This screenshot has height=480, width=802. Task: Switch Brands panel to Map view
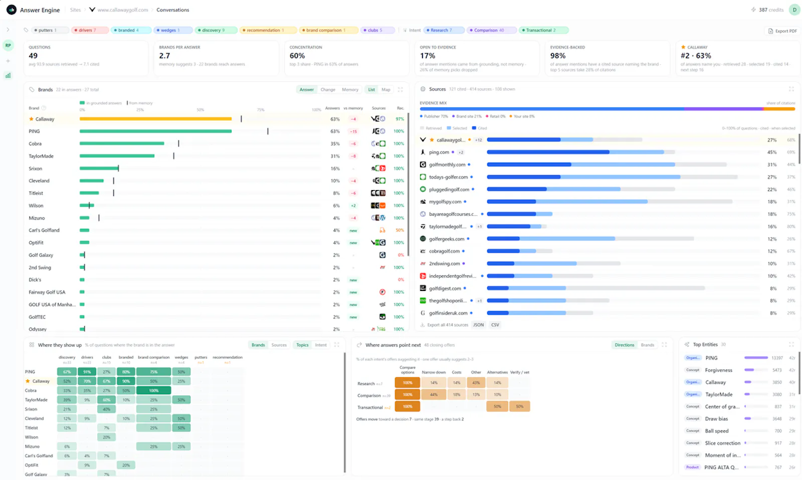[x=385, y=90]
